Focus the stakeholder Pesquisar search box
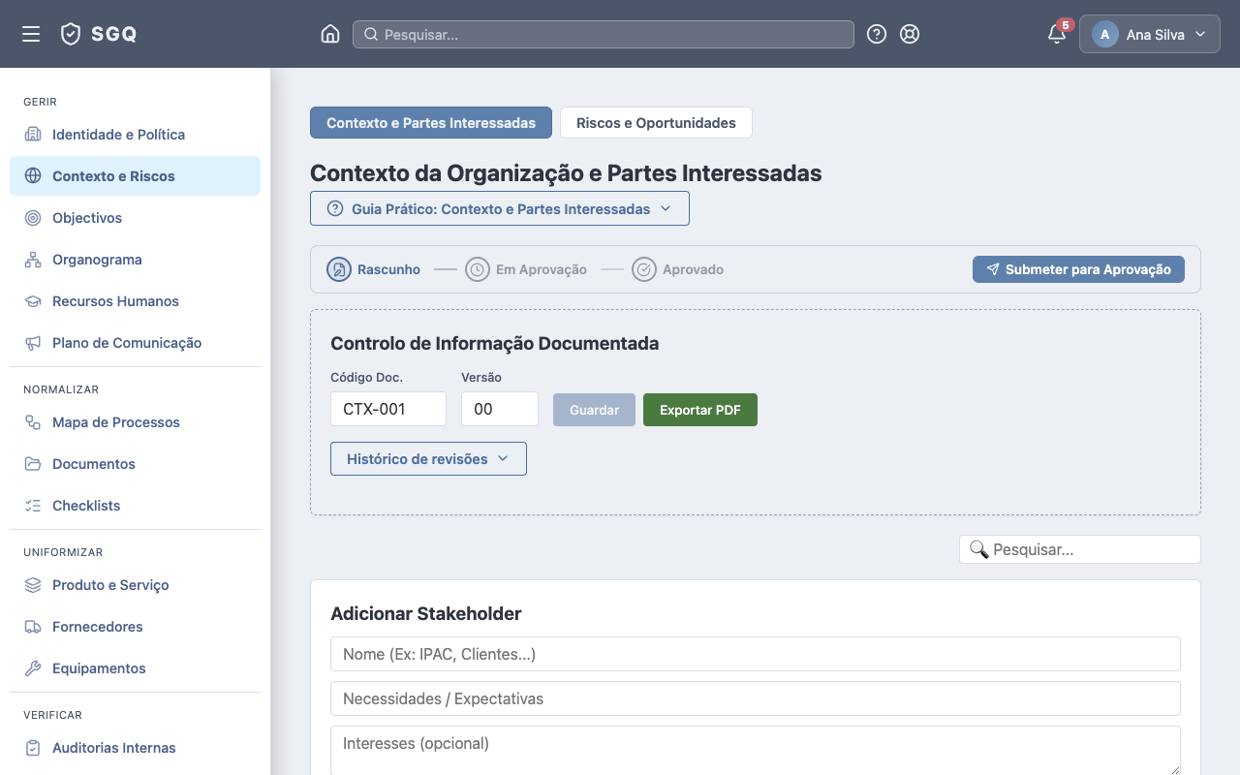The height and width of the screenshot is (775, 1240). (1080, 549)
